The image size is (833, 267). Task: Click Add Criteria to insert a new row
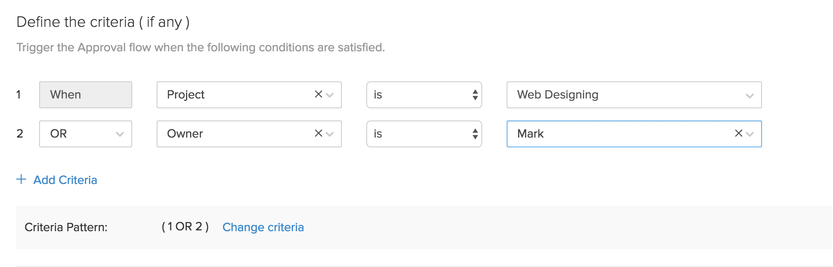(65, 179)
